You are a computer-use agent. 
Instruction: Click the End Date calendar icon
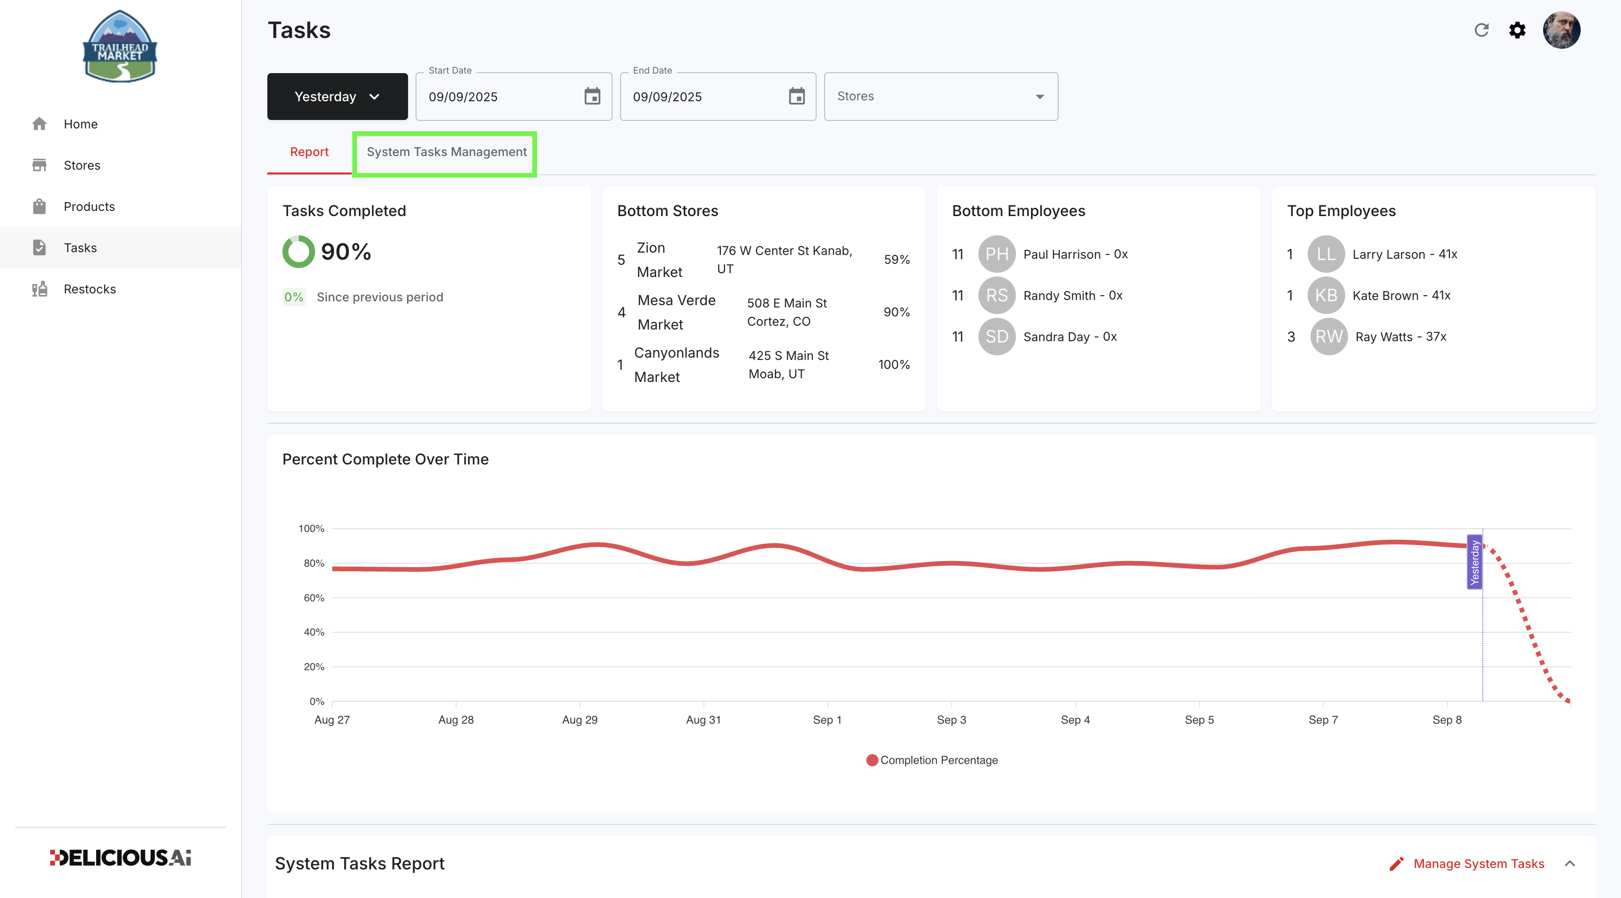click(796, 96)
